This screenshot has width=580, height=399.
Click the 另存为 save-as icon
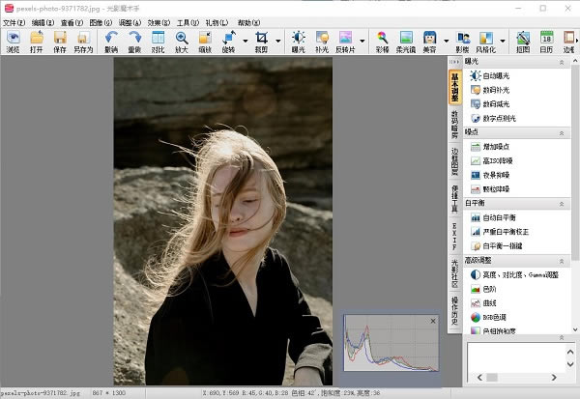(83, 42)
